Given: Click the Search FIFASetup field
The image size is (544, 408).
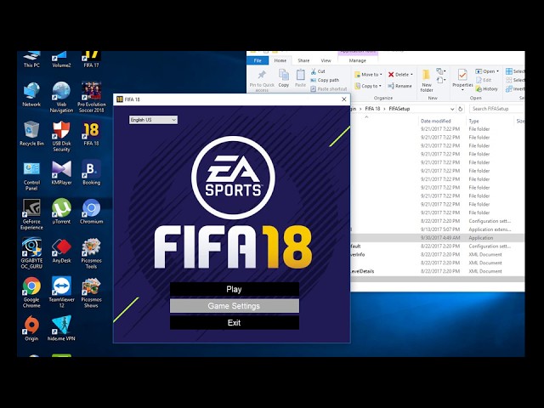Looking at the screenshot, I should (x=496, y=109).
